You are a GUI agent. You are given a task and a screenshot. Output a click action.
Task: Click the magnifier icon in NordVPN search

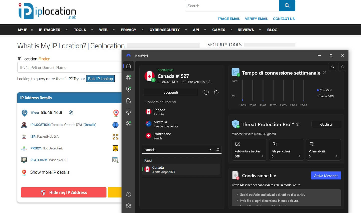pos(218,150)
